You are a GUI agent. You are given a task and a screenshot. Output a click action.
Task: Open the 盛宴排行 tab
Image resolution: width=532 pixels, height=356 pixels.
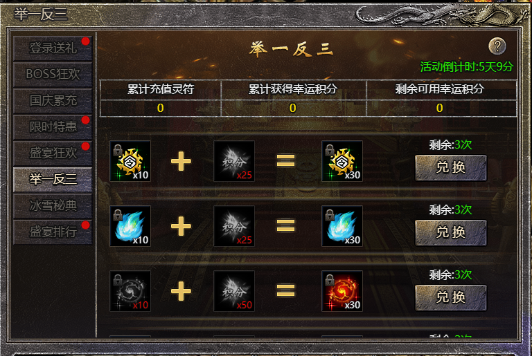(x=53, y=232)
